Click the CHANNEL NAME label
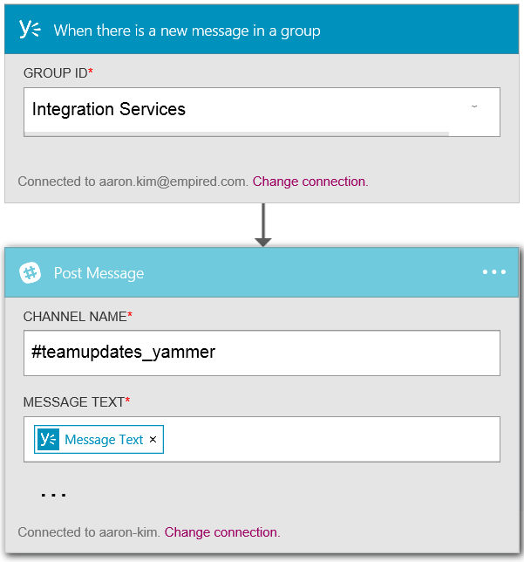This screenshot has height=562, width=524. (x=78, y=317)
